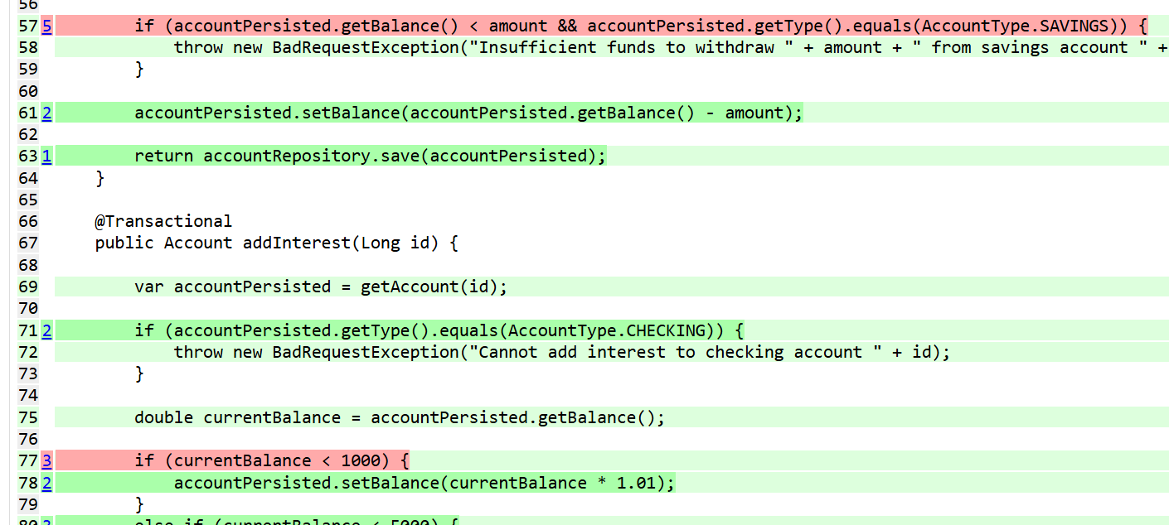Click the setBalance(currentBalance * 1.01) statement
1169x525 pixels.
pyautogui.click(x=424, y=483)
